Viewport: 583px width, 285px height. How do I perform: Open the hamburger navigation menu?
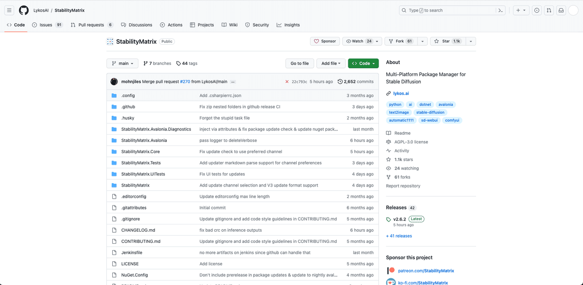point(9,10)
